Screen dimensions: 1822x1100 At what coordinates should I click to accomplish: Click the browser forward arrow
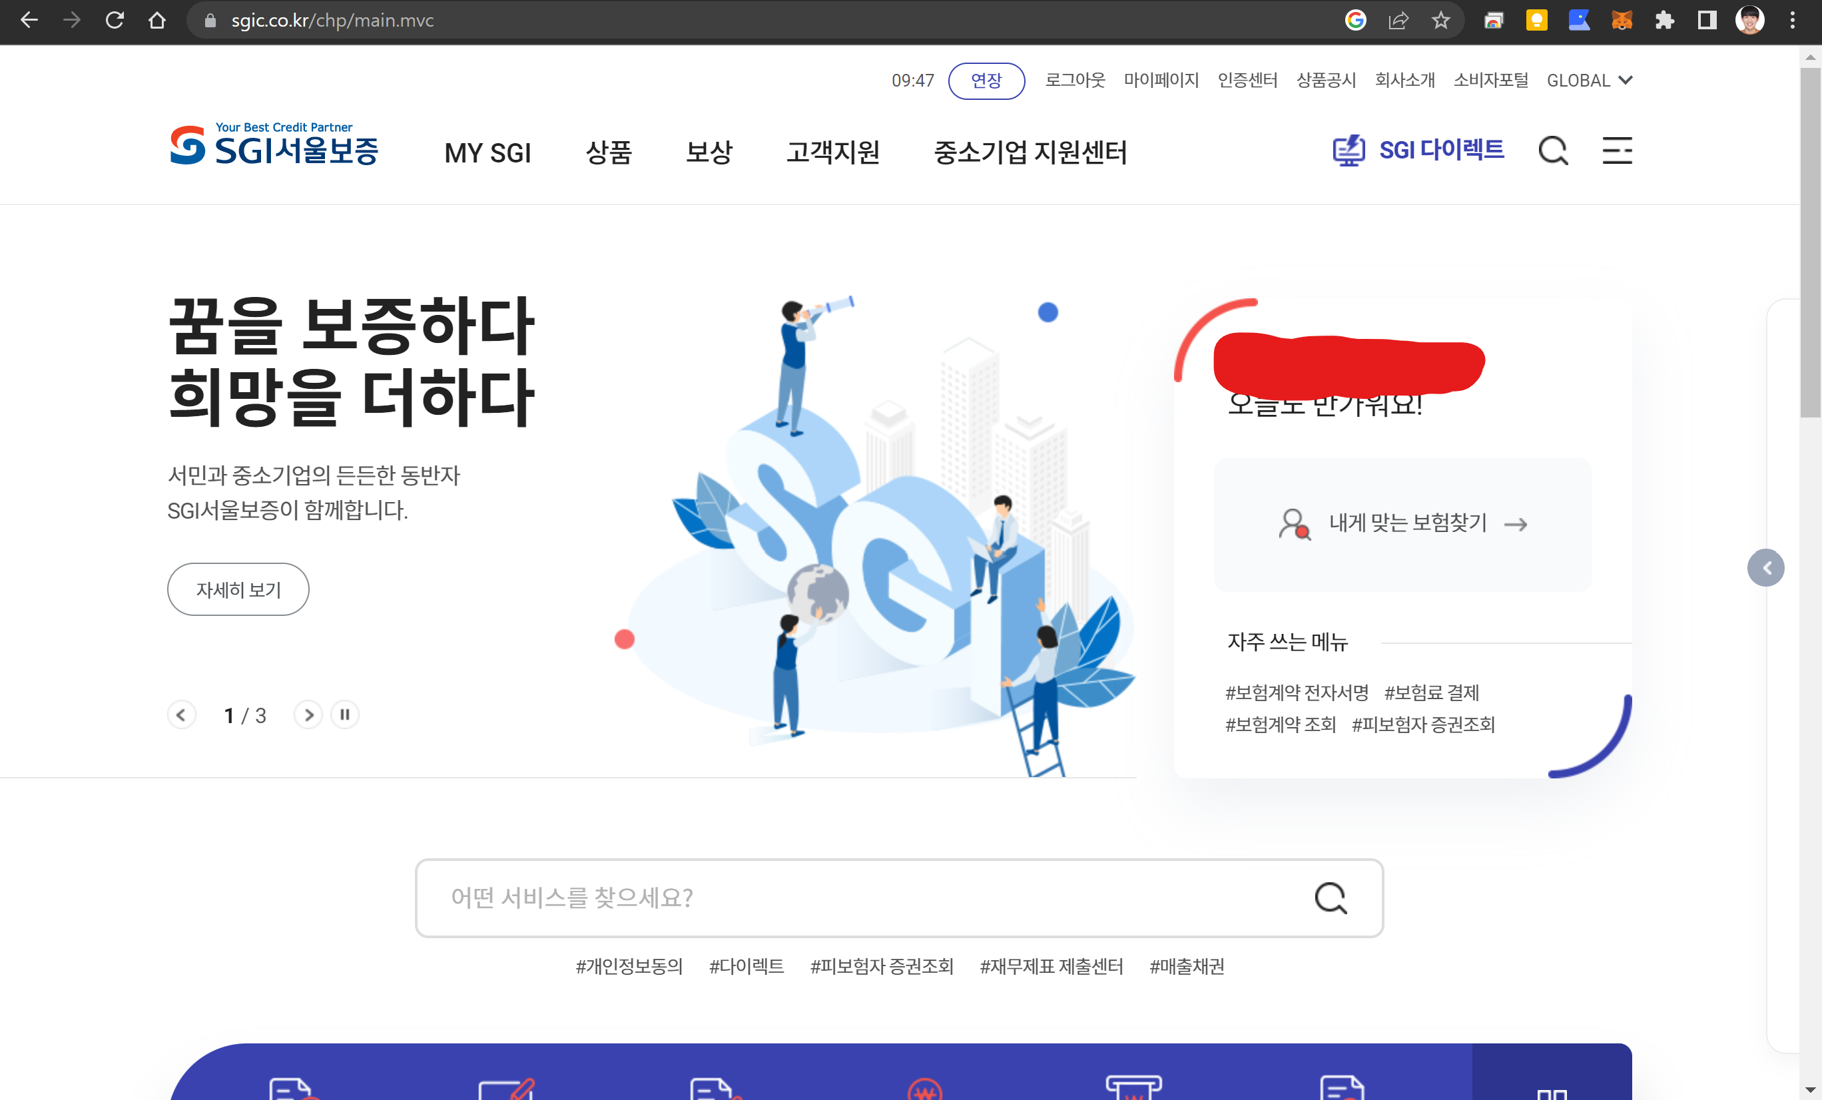(x=72, y=20)
